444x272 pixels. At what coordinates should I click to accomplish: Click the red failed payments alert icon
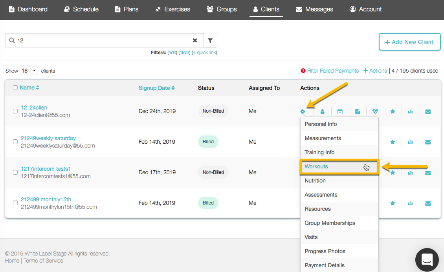click(x=303, y=71)
